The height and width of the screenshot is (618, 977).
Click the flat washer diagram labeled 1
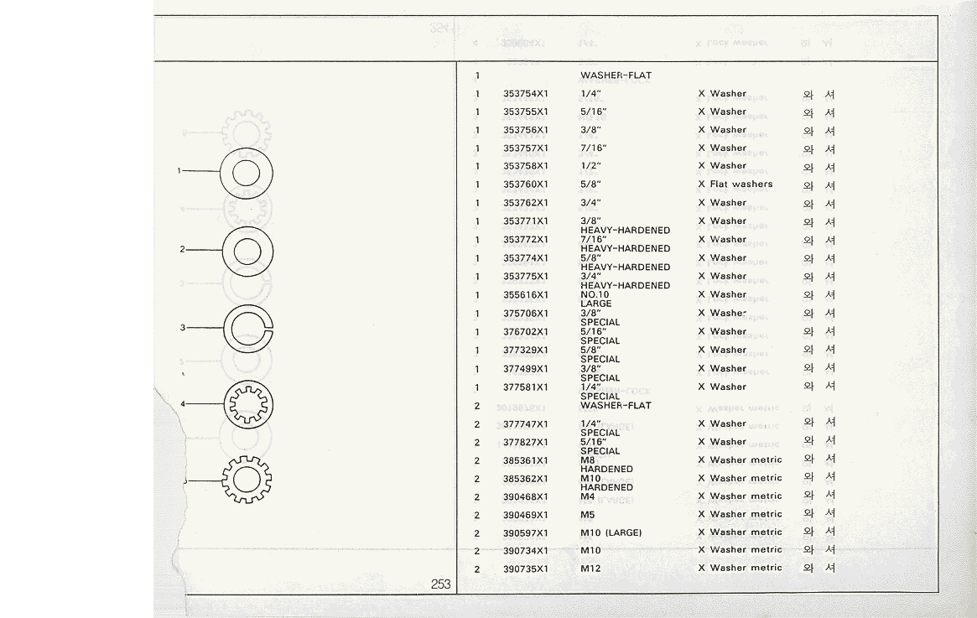pos(246,173)
